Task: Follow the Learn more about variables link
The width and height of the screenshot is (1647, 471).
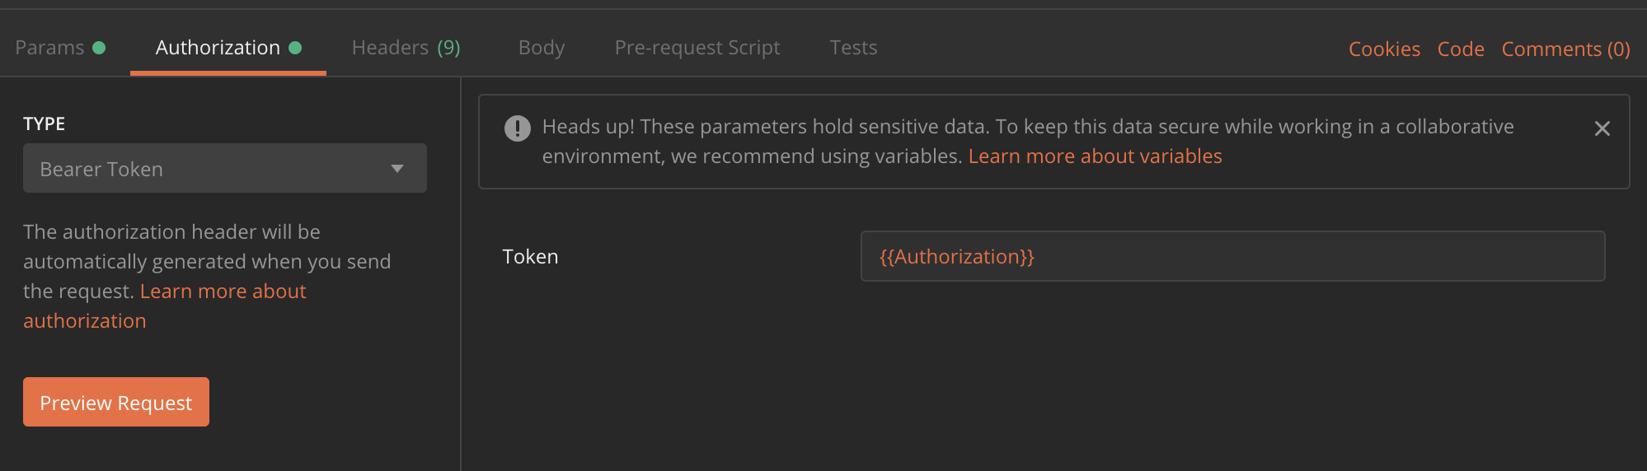Action: 1095,156
